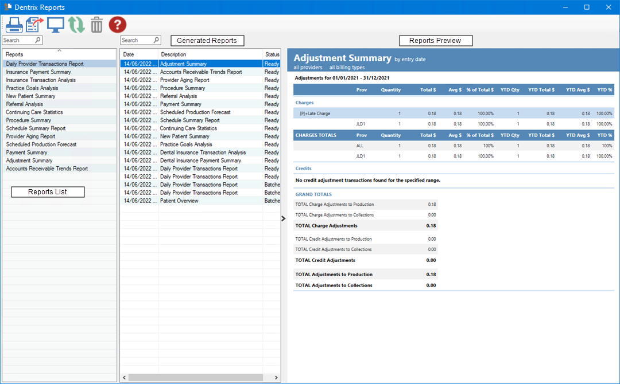The height and width of the screenshot is (384, 620).
Task: Sort generated reports by Date column
Action: (139, 54)
